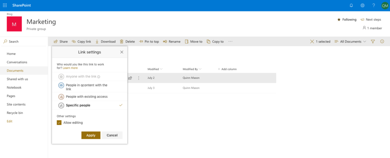This screenshot has height=158, width=390.
Task: Open the filter pane funnel icon
Action: [373, 41]
